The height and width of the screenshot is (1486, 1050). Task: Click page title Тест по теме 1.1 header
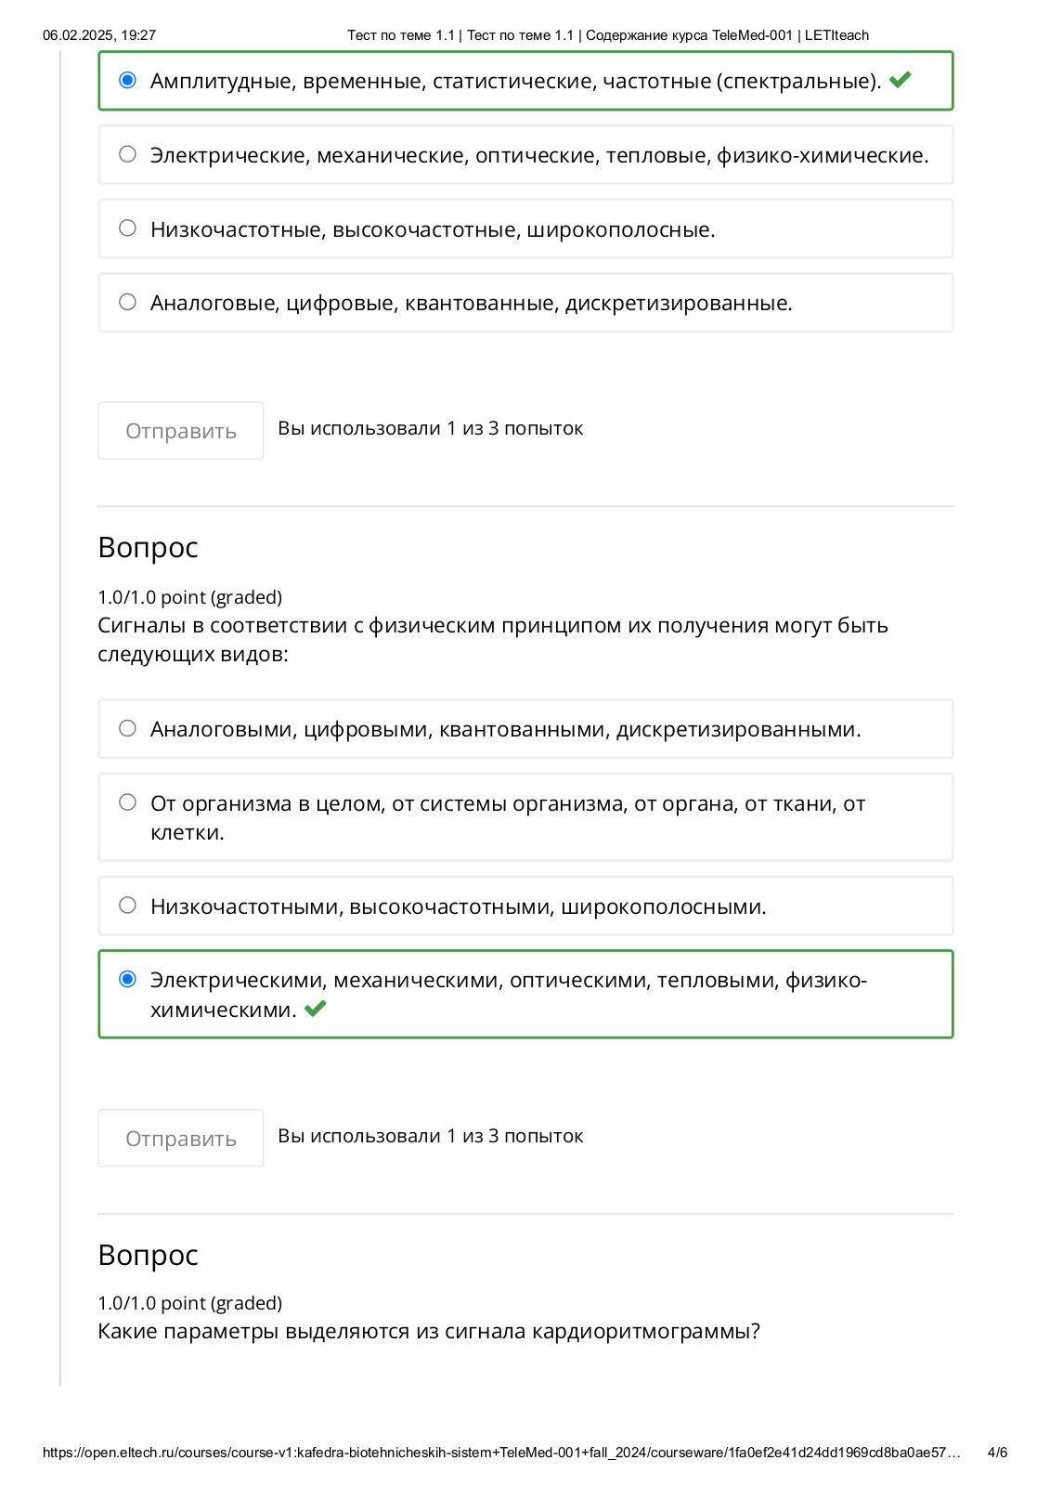tap(608, 35)
